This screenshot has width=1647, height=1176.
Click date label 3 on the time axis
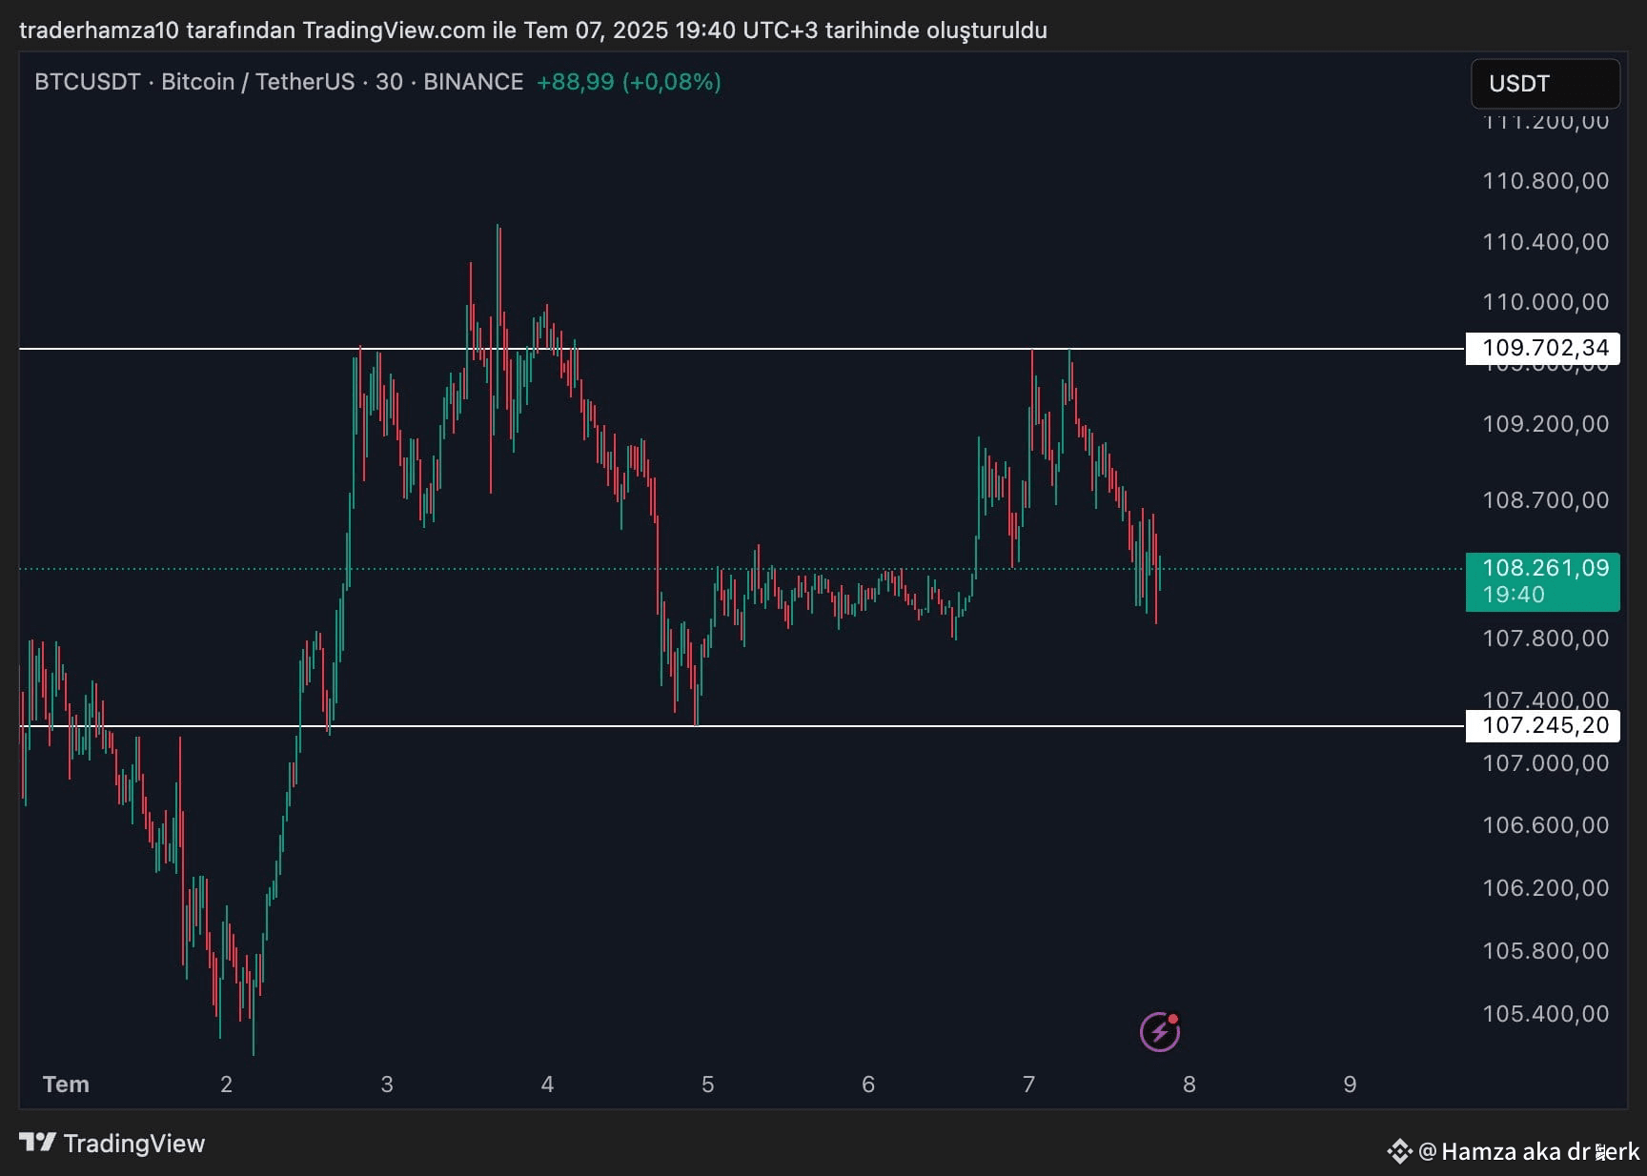click(x=387, y=1085)
